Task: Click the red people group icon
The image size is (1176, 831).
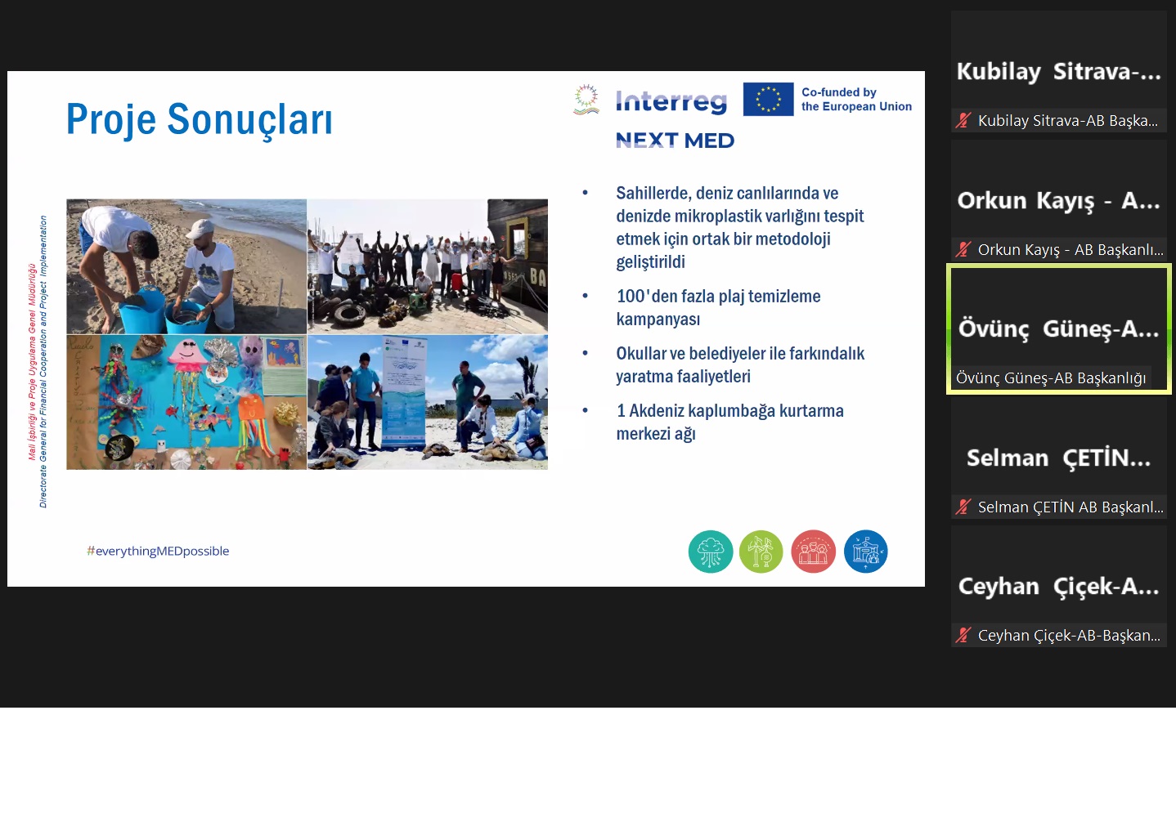Action: coord(813,552)
